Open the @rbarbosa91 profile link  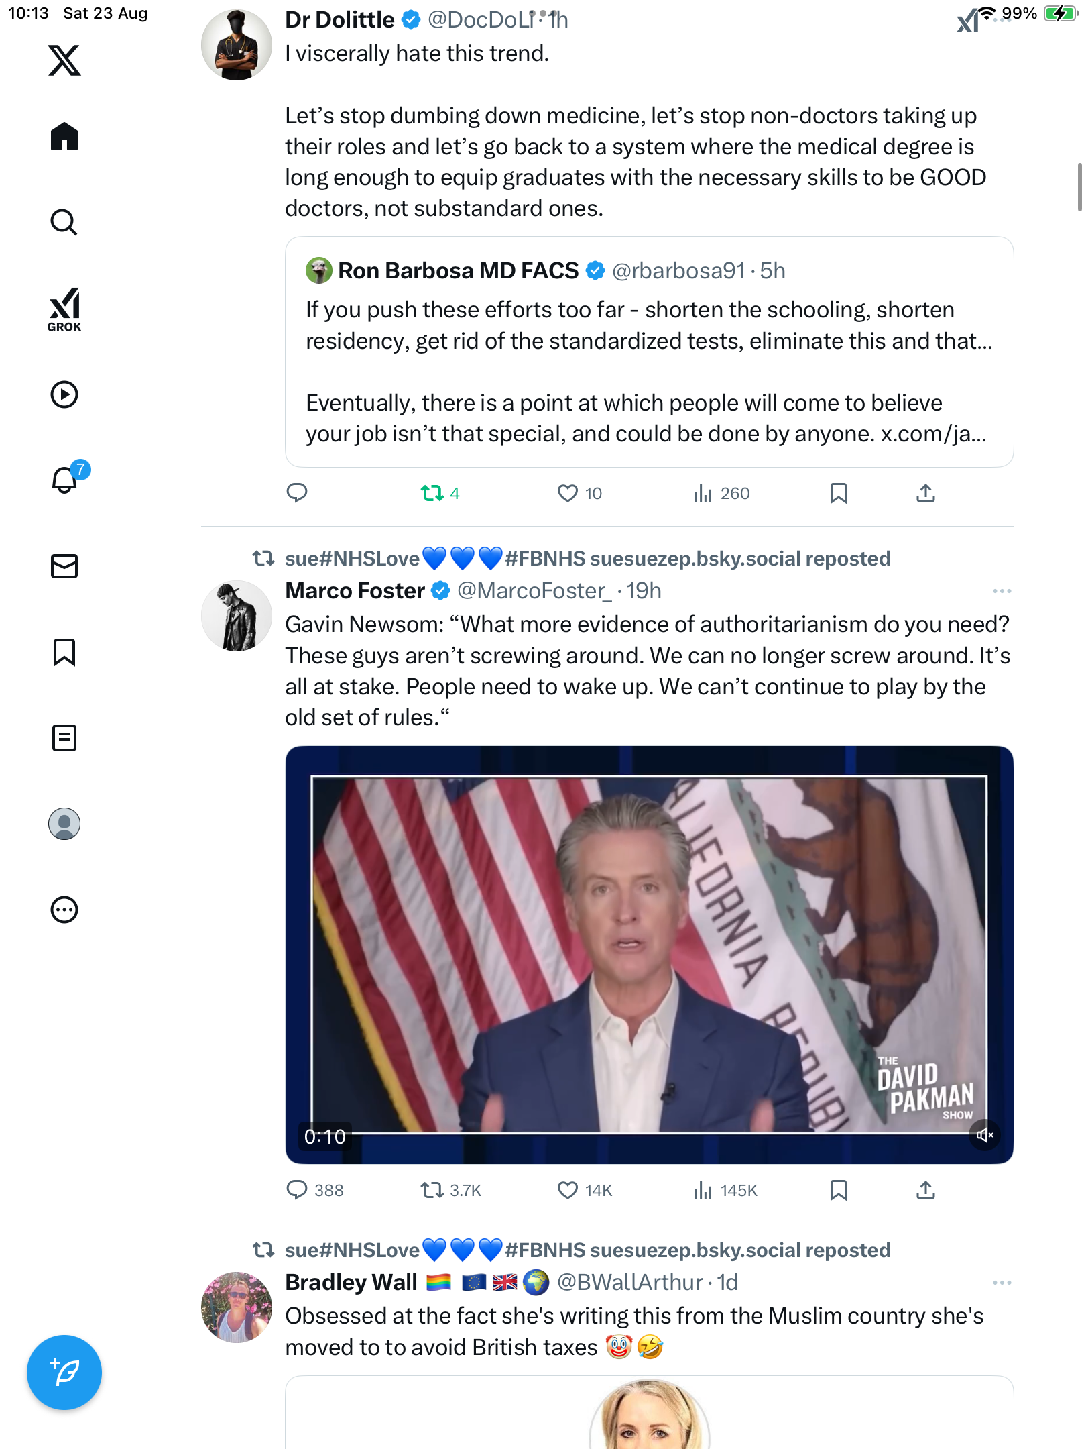coord(678,271)
